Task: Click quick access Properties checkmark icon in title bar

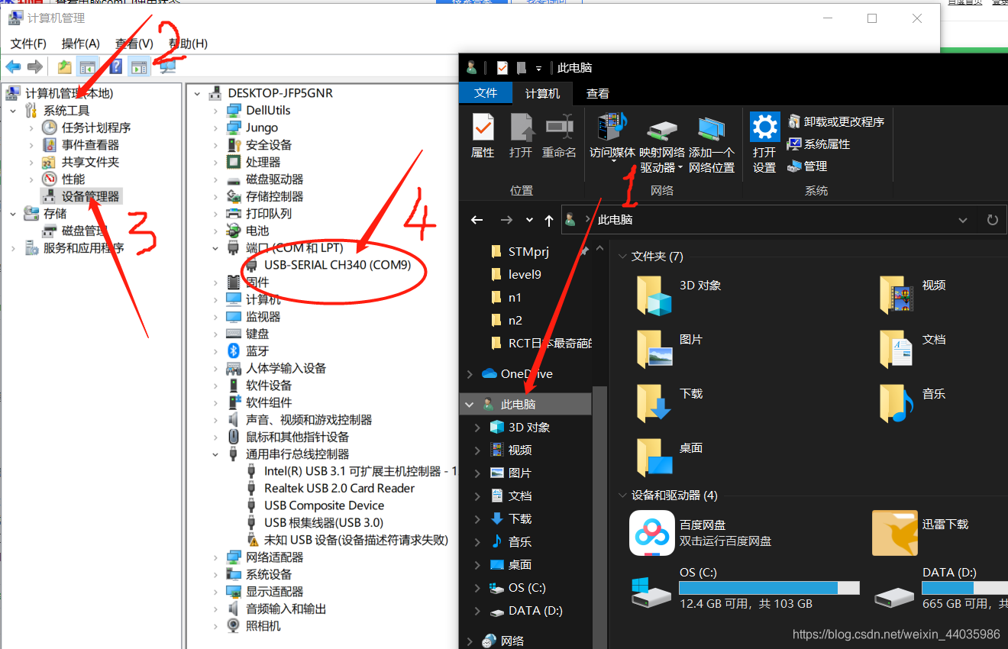Action: coord(502,68)
